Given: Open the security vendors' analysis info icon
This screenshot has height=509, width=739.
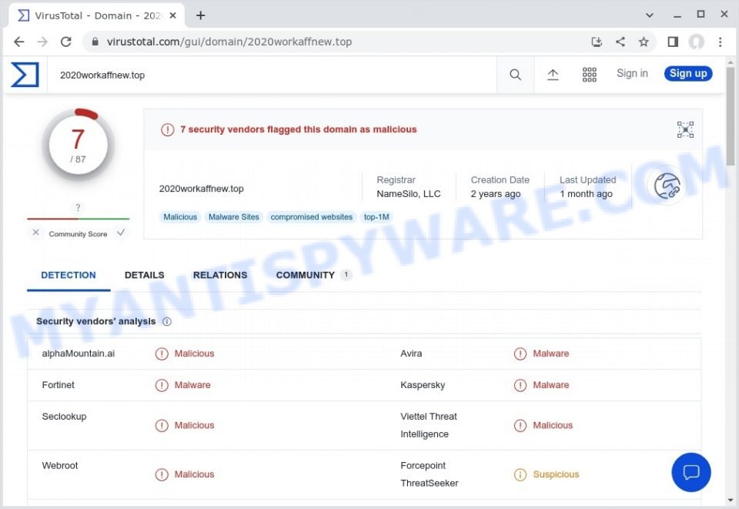Looking at the screenshot, I should (167, 321).
